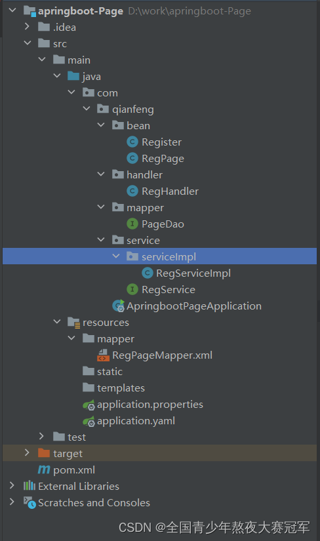Collapse the resources folder arrow
The width and height of the screenshot is (320, 541).
coord(57,321)
